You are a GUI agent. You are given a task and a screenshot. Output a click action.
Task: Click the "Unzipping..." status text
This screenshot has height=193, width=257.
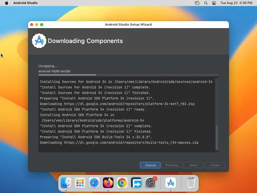[x=48, y=66]
